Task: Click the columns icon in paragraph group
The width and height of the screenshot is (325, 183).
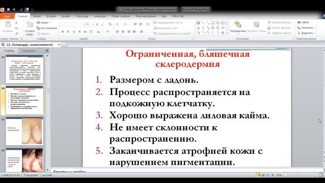Action: coord(142,32)
